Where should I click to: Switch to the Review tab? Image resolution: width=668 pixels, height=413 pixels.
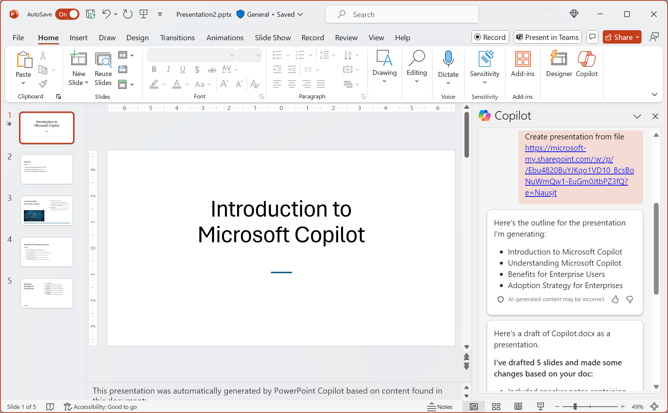click(346, 38)
